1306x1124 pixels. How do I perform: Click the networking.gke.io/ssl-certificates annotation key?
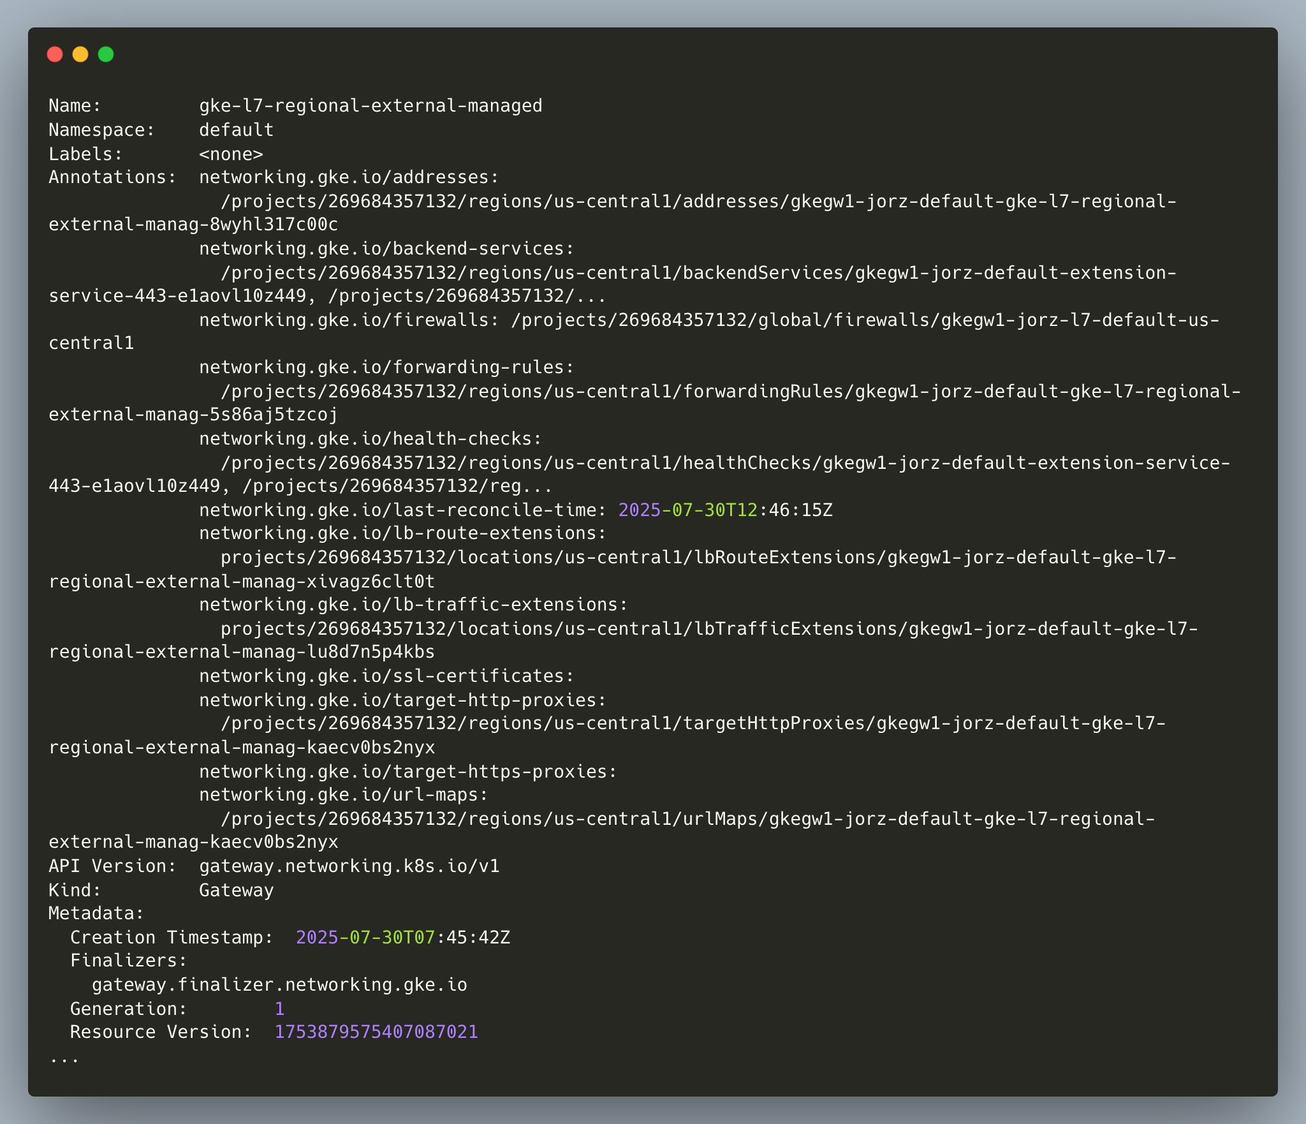point(386,676)
